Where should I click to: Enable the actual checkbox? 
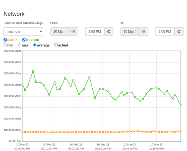pos(56,45)
